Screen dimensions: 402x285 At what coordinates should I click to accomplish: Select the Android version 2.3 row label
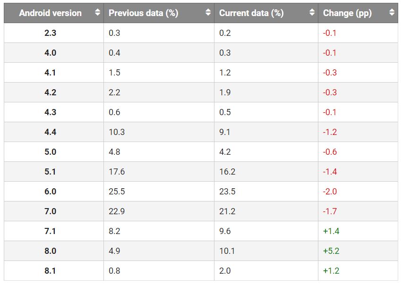coord(50,33)
